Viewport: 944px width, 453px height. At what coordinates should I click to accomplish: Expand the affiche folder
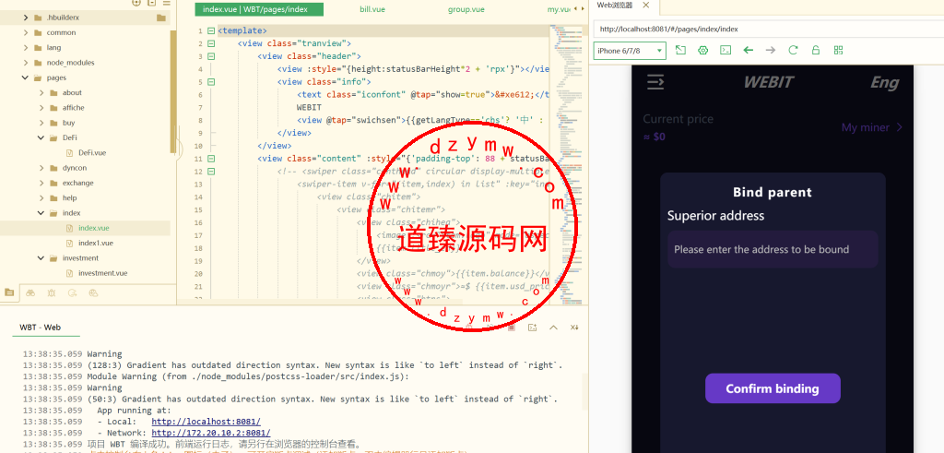click(x=41, y=108)
